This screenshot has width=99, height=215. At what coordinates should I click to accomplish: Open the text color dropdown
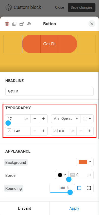[87, 119]
